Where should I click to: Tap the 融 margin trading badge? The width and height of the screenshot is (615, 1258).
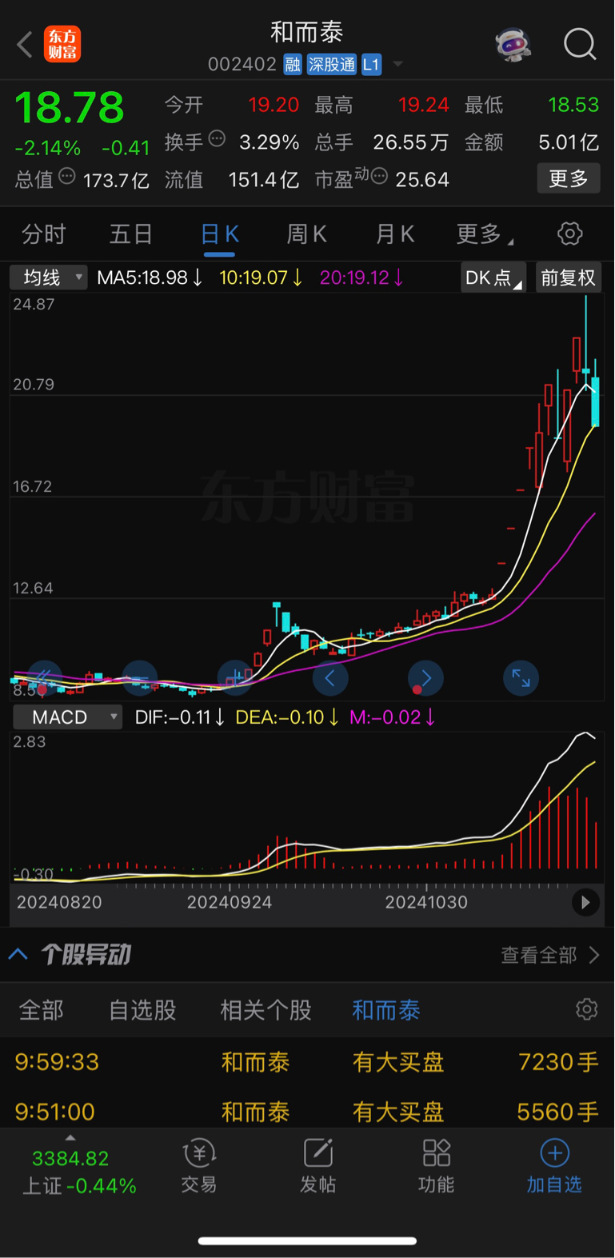click(x=292, y=65)
